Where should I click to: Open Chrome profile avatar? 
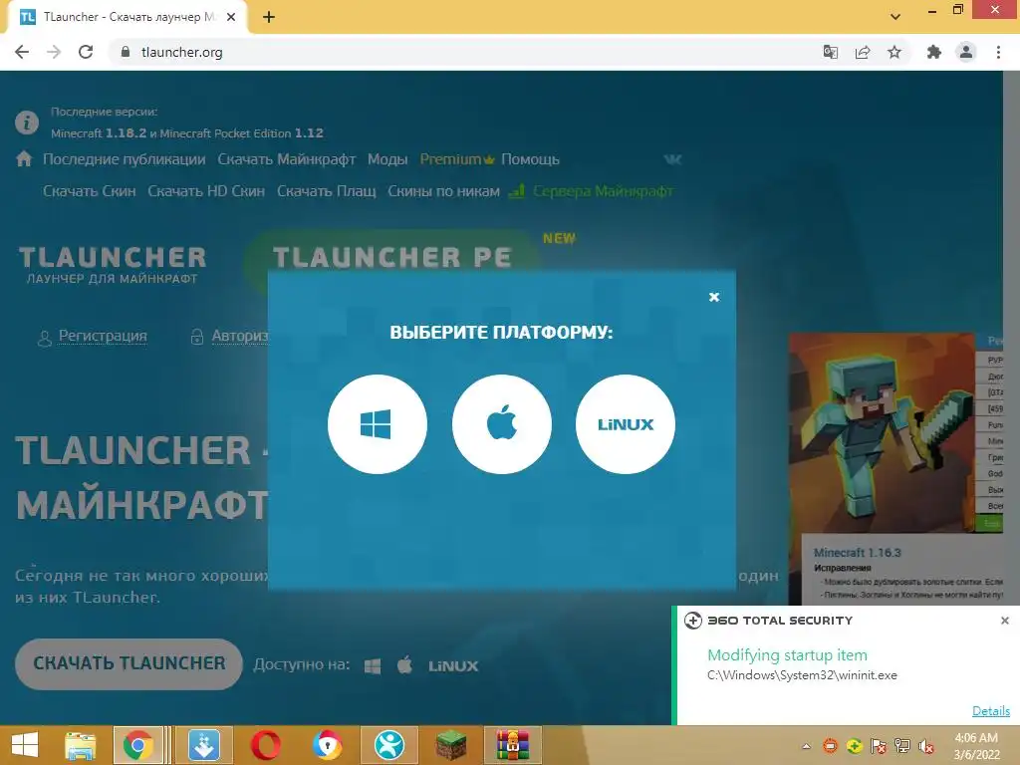[x=966, y=52]
